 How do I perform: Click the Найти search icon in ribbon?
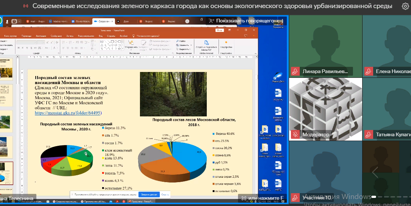click(x=178, y=41)
